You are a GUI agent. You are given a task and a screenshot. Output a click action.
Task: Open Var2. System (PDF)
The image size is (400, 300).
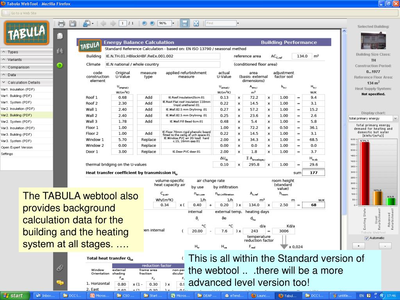(x=16, y=122)
